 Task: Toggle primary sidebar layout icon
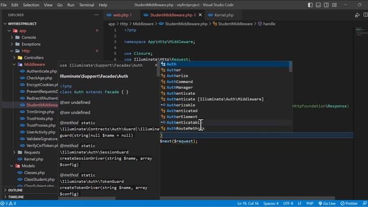[310, 5]
